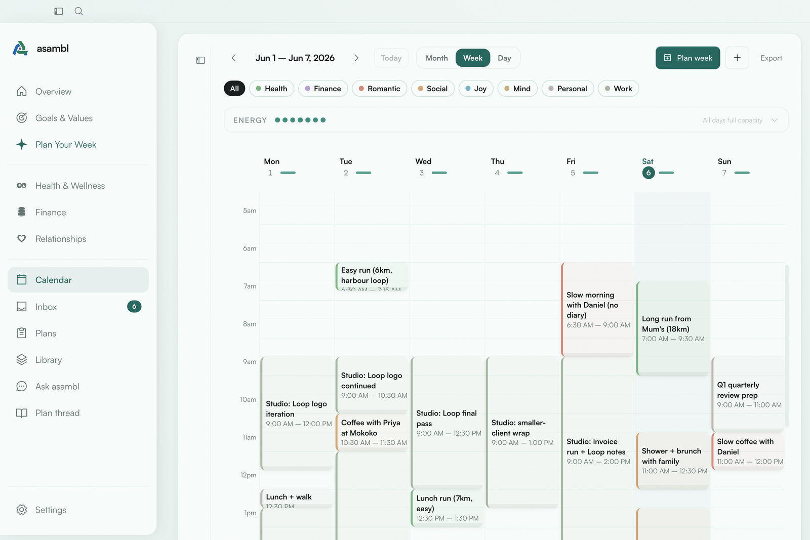810x540 pixels.
Task: Open Studio: Loop final pass event
Action: [x=448, y=423]
